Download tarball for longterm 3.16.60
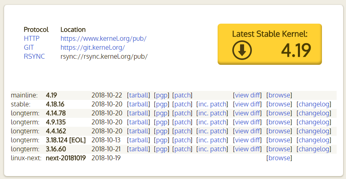Image resolution: width=346 pixels, height=179 pixels. (138, 149)
